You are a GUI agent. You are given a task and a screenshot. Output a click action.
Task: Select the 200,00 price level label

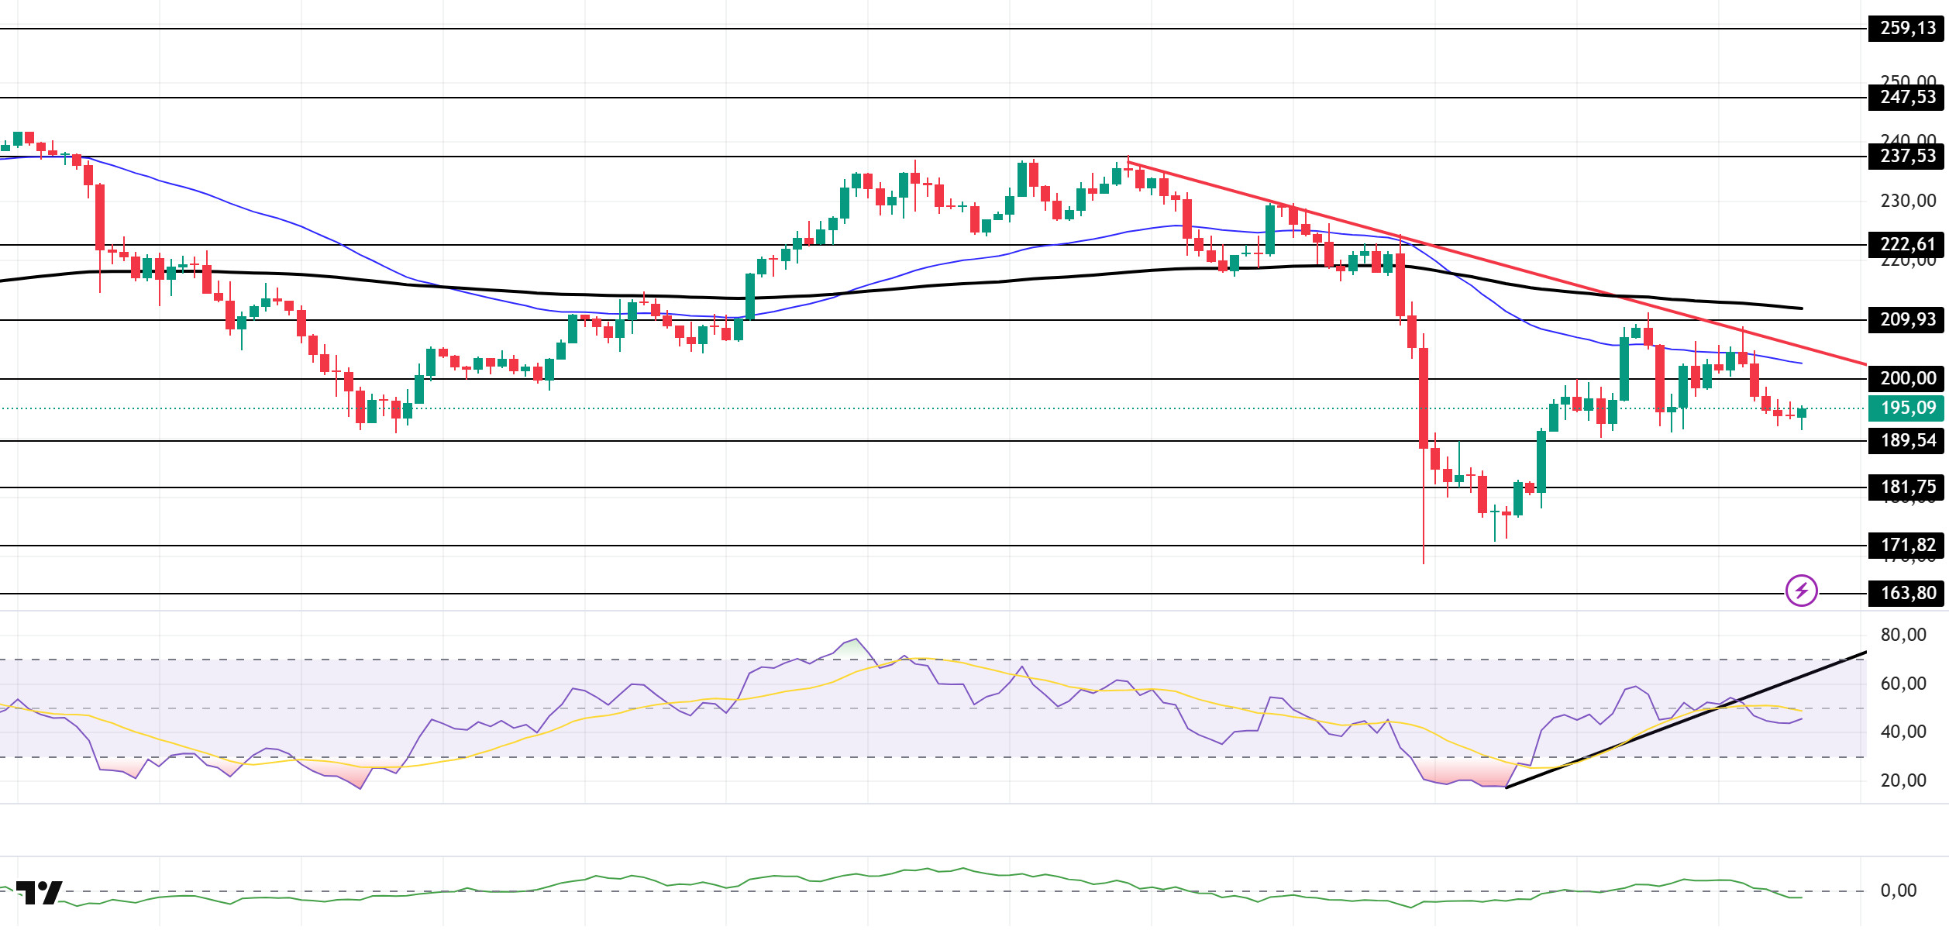[x=1907, y=379]
